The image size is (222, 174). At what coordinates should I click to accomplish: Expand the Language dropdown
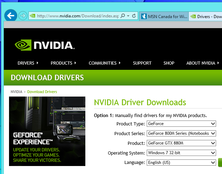pos(181,163)
